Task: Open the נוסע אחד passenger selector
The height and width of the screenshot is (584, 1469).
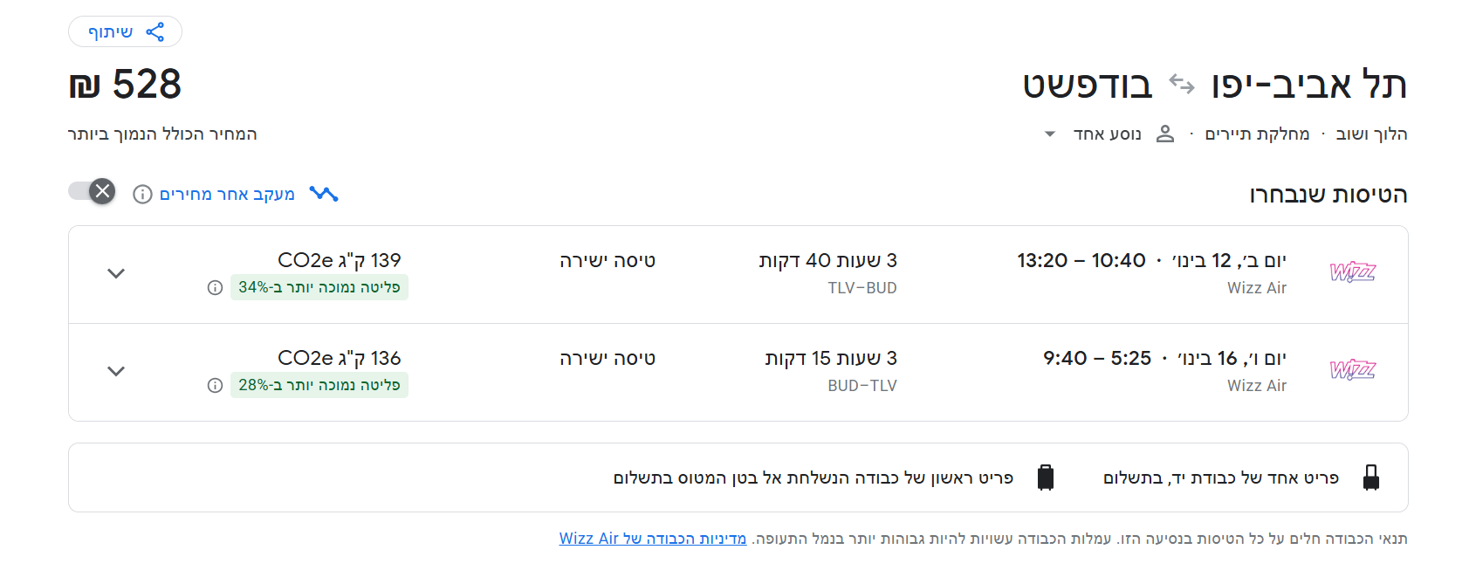Action: pos(1105,134)
